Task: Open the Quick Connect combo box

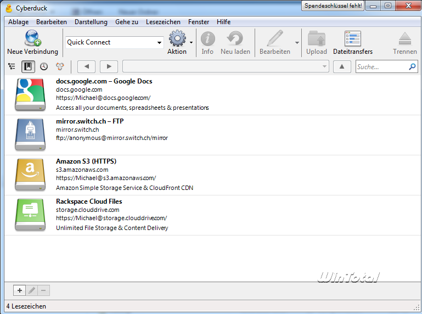Action: click(x=114, y=43)
